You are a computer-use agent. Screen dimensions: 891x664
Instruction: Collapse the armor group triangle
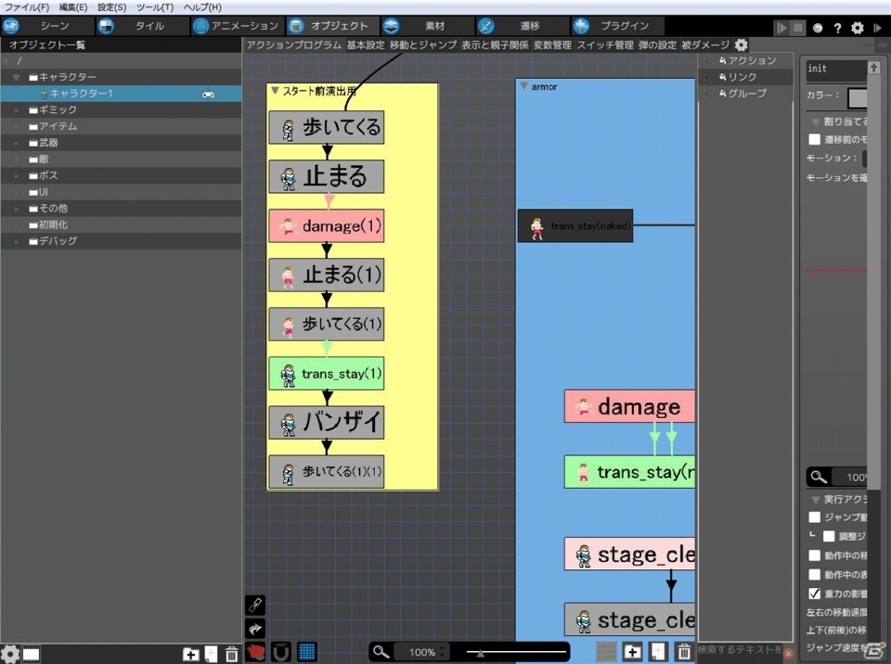point(523,85)
